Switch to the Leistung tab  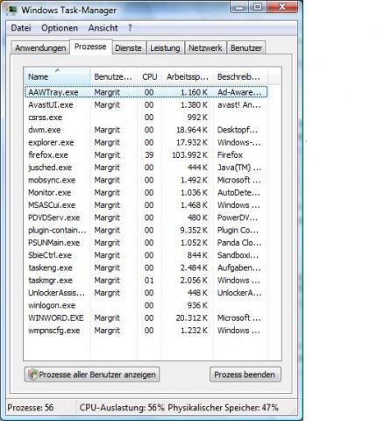[165, 48]
